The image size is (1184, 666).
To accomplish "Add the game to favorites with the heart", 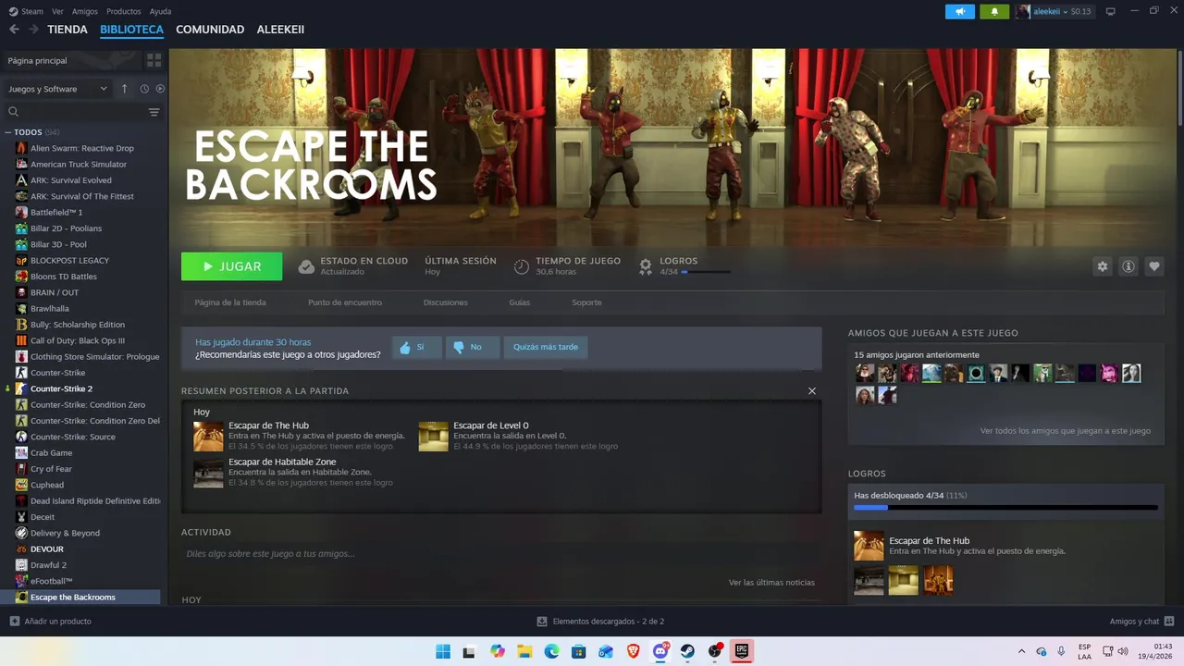I will click(x=1153, y=266).
